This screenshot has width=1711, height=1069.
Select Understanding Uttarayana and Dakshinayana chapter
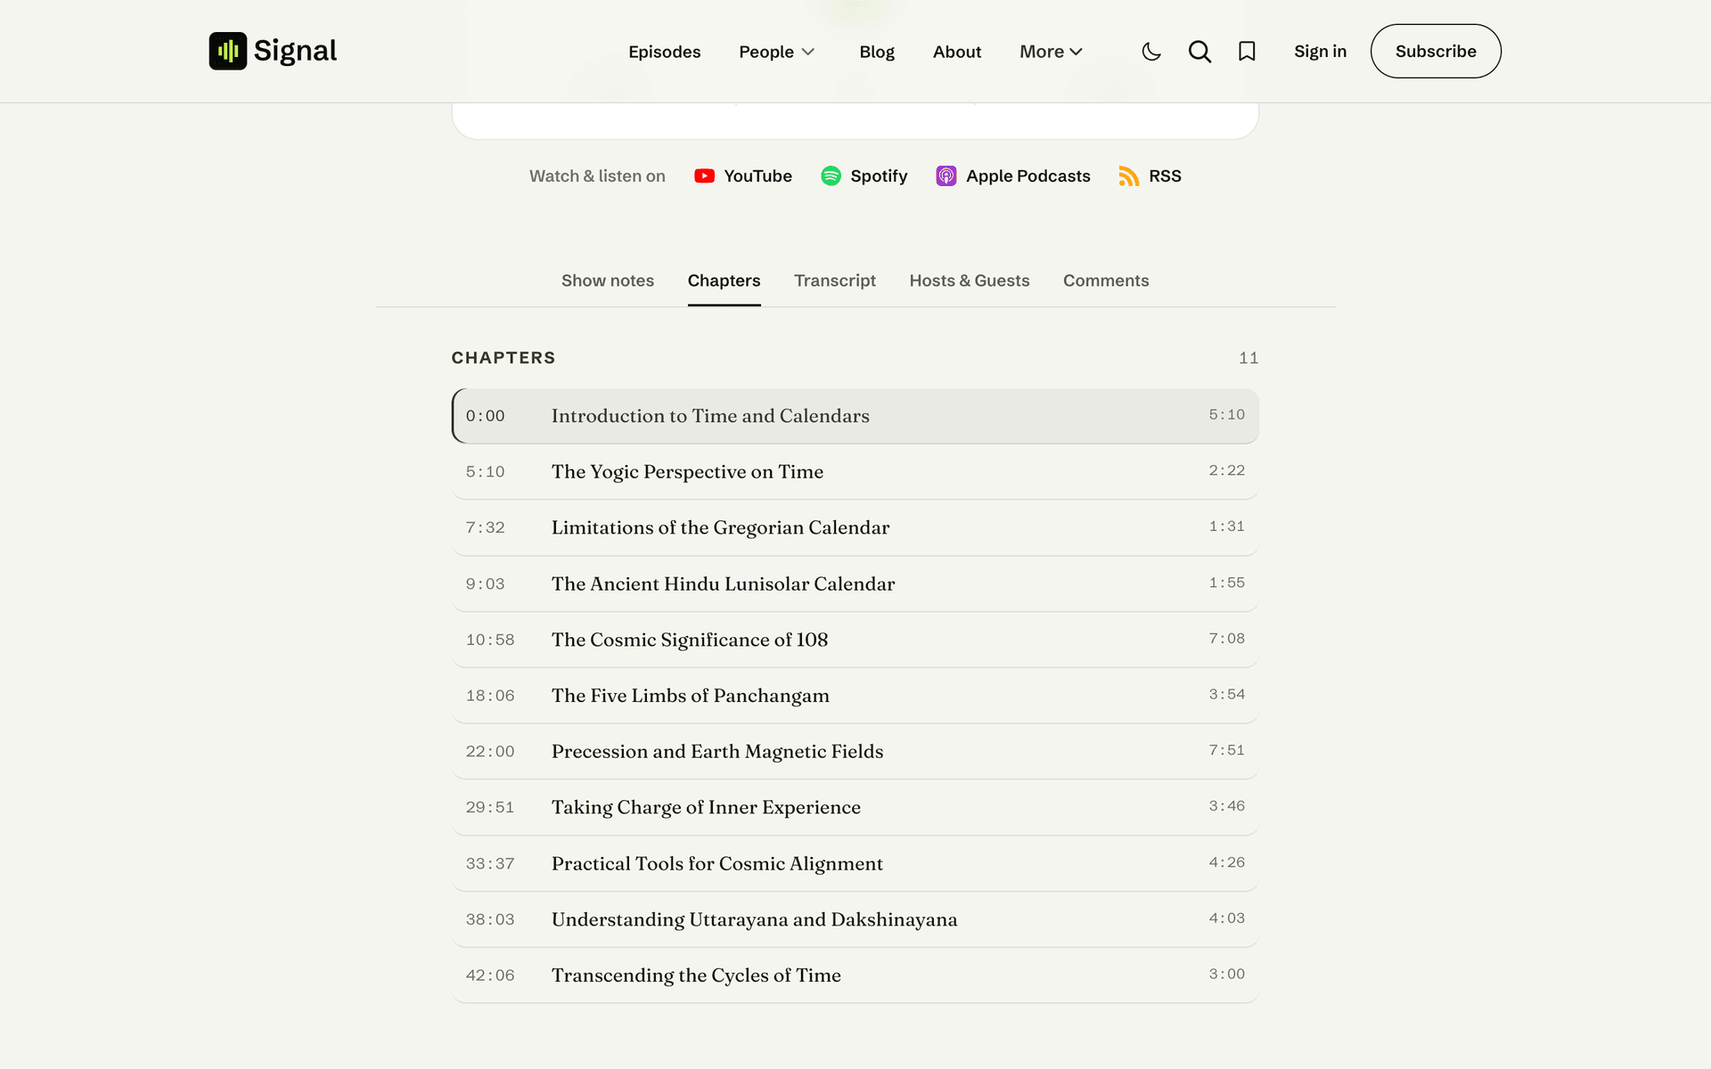pyautogui.click(x=855, y=919)
